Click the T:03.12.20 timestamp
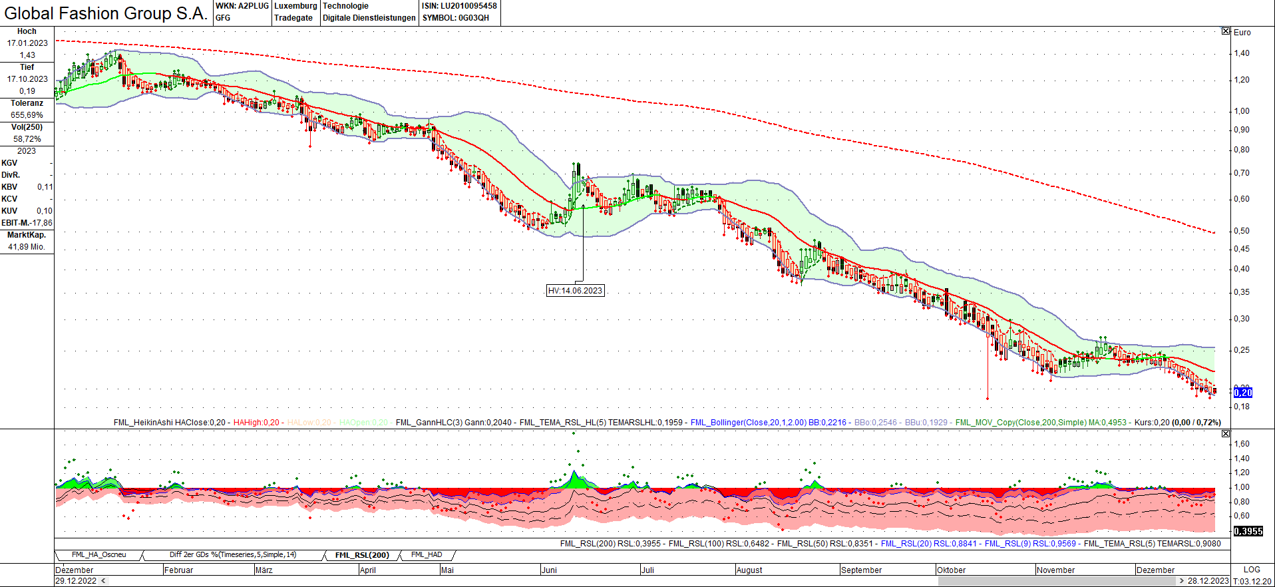The width and height of the screenshot is (1275, 587). (x=1252, y=581)
